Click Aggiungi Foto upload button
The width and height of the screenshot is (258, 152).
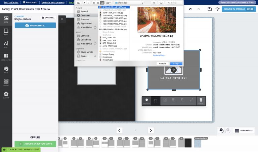[x=35, y=25]
